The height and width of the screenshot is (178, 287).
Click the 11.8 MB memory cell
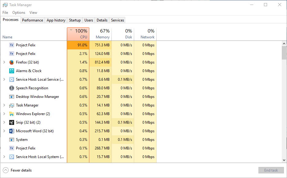tap(100, 71)
